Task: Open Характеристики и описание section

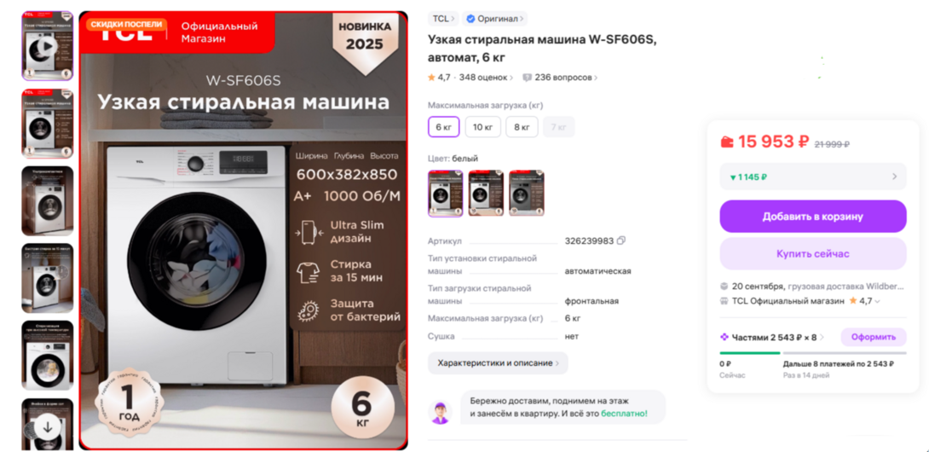Action: coord(498,363)
